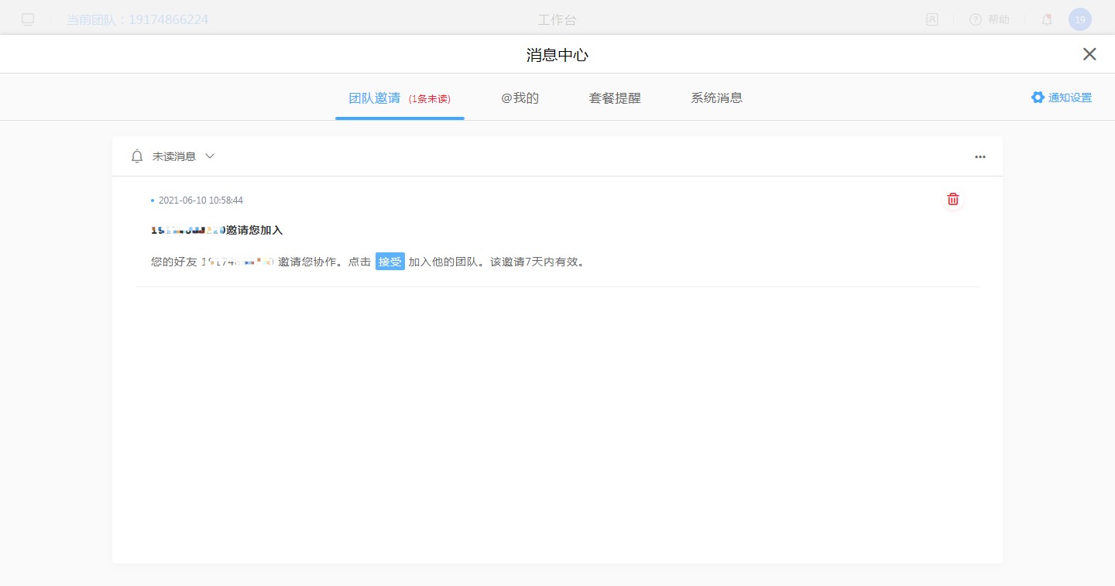Open the notification bell in top bar

pyautogui.click(x=1047, y=19)
